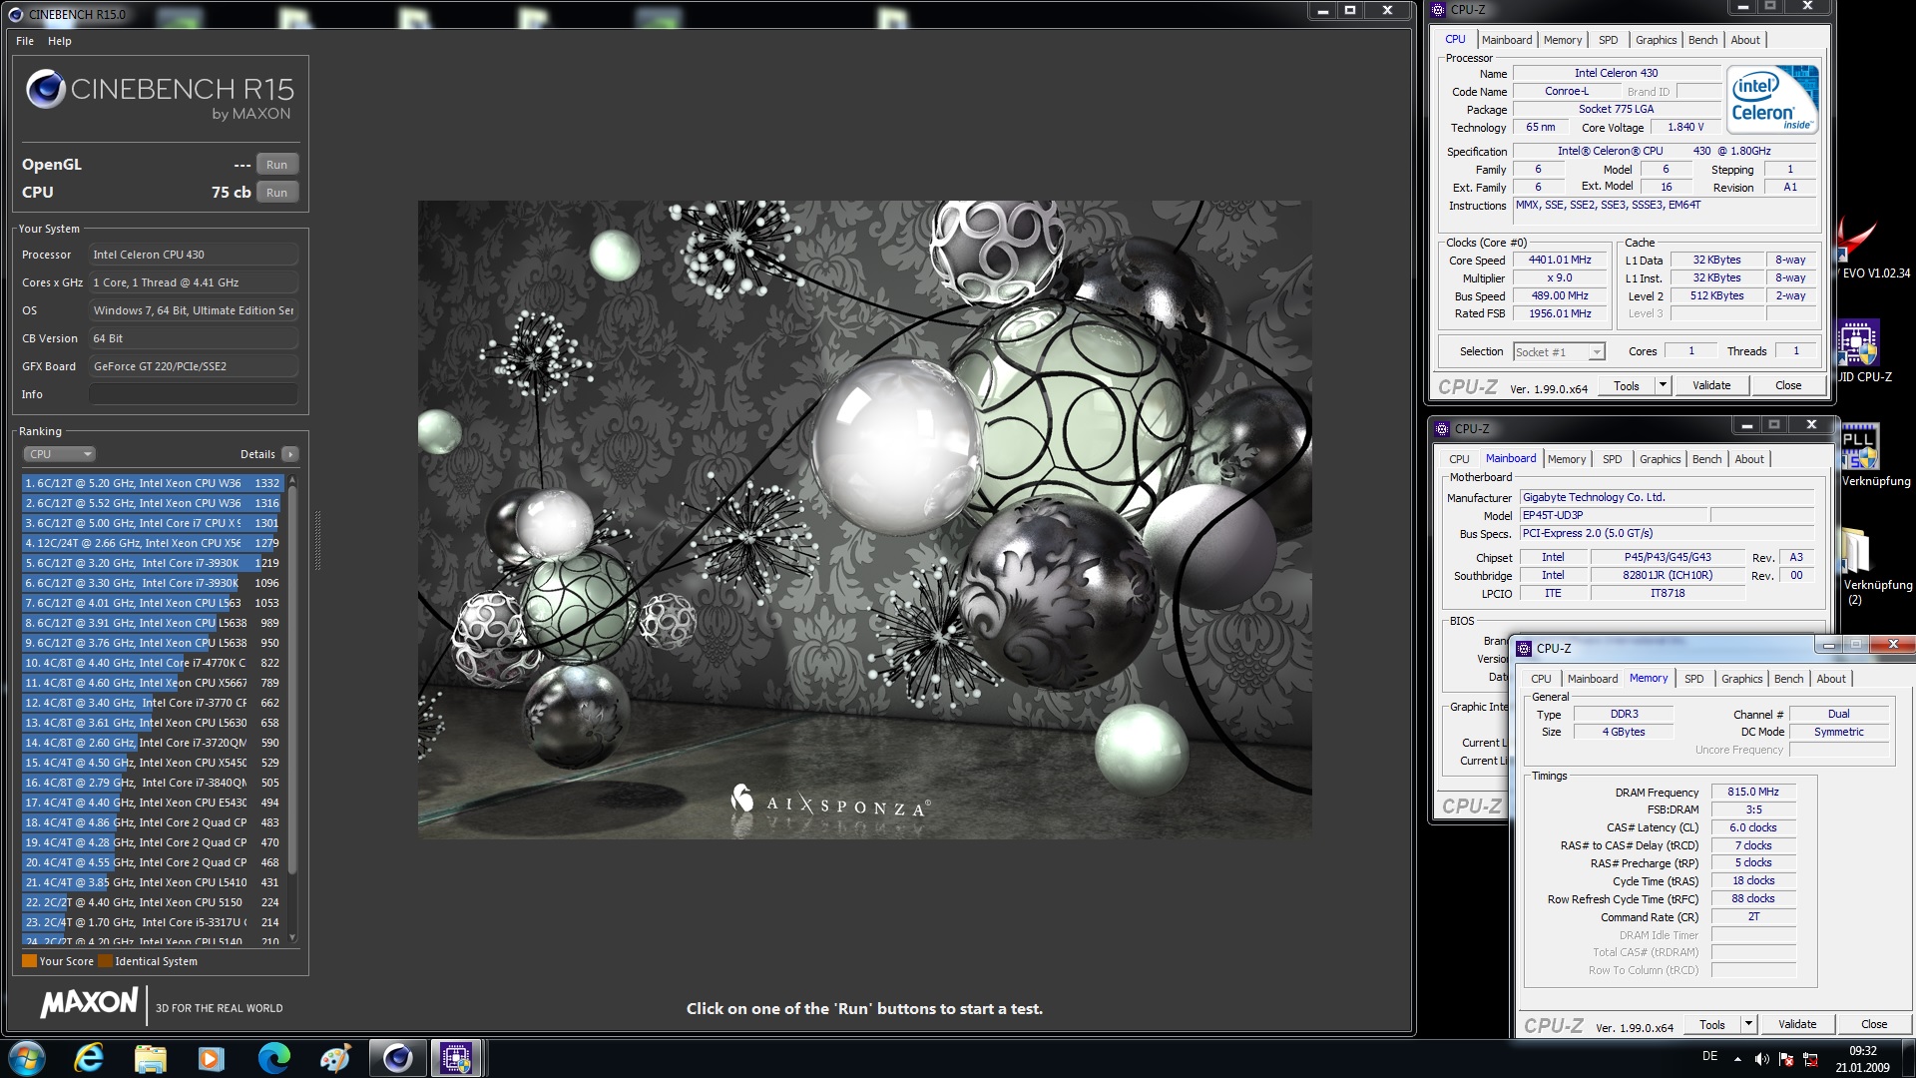Run the CPU benchmark
The width and height of the screenshot is (1916, 1078).
coord(277,193)
